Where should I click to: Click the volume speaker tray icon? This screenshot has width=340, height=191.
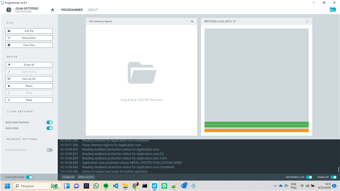[307, 186]
